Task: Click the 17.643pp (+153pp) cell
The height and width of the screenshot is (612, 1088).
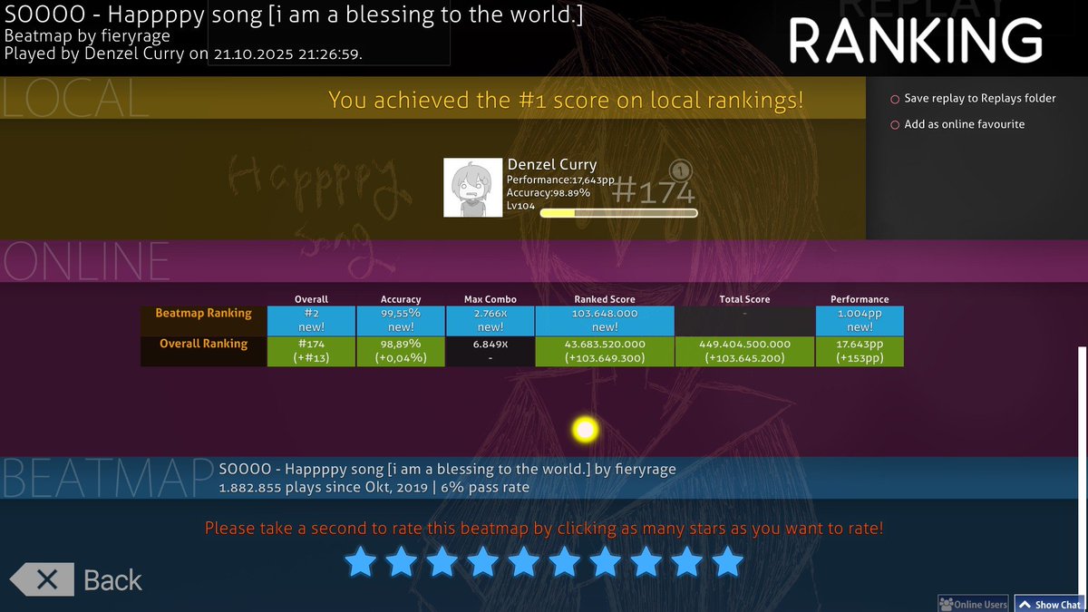Action: pyautogui.click(x=860, y=352)
